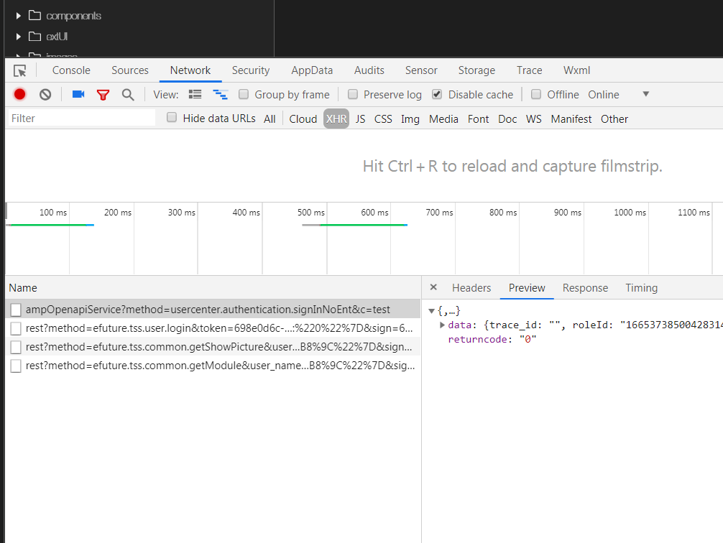Viewport: 723px width, 543px height.
Task: Open the Sources tab
Action: click(x=130, y=70)
